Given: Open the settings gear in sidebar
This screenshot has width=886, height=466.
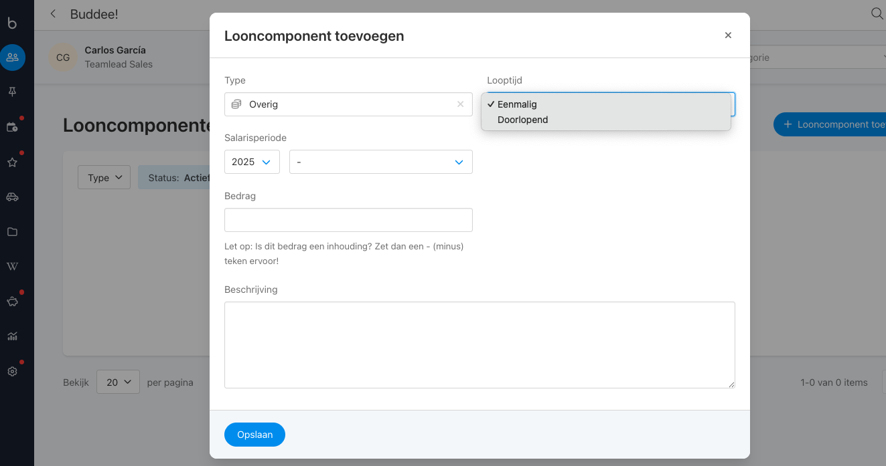Looking at the screenshot, I should (x=12, y=371).
